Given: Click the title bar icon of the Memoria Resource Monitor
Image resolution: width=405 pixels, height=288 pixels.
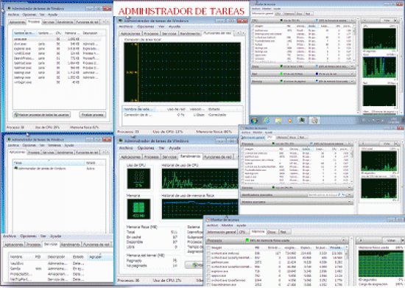Looking at the screenshot, I should click(208, 219).
